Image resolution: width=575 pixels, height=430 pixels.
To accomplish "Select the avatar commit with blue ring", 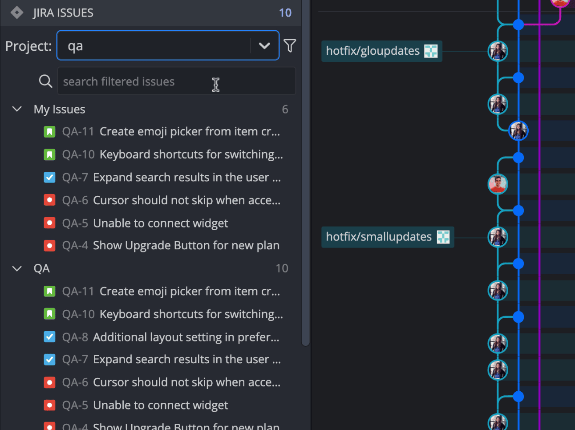I will (518, 131).
